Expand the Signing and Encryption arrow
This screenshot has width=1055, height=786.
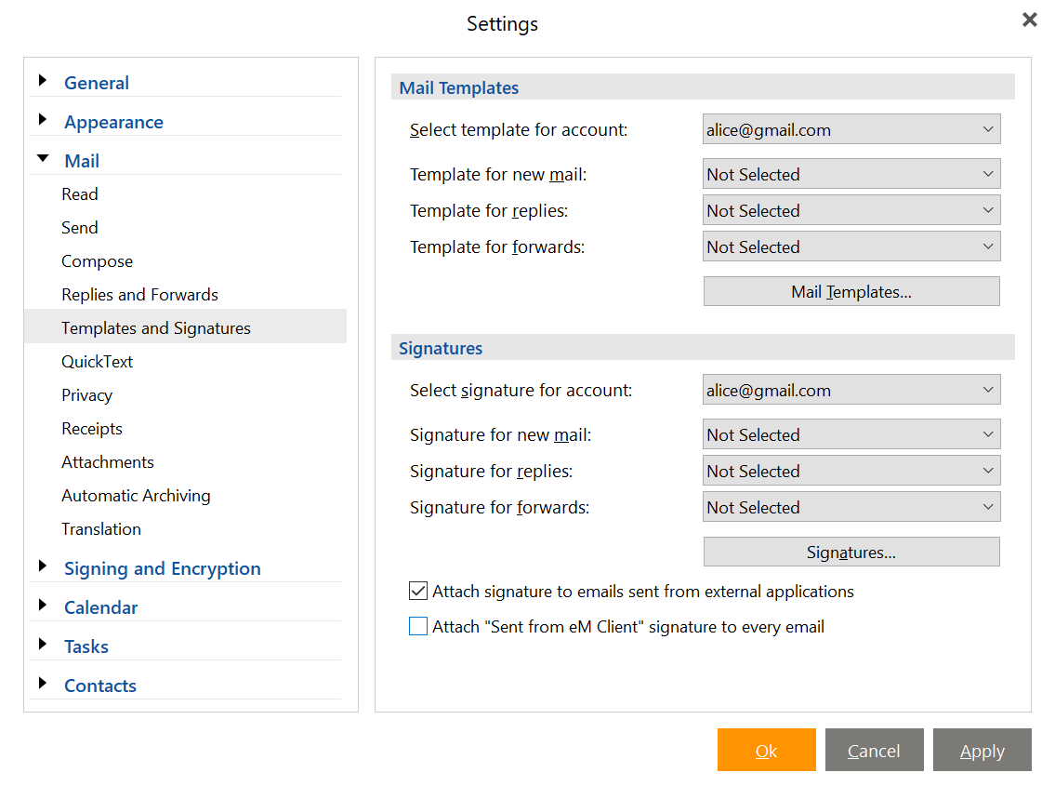coord(43,566)
